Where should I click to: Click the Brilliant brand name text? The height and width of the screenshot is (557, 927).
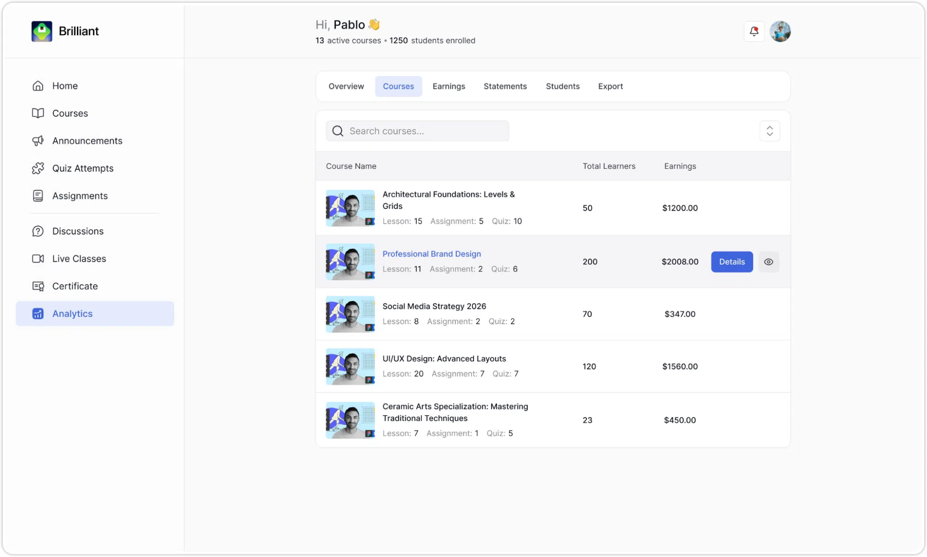[x=79, y=31]
